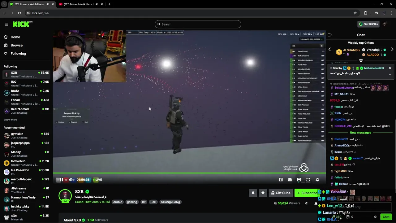Image resolution: width=396 pixels, height=223 pixels.
Task: Show next weekly top gifters
Action: click(392, 50)
